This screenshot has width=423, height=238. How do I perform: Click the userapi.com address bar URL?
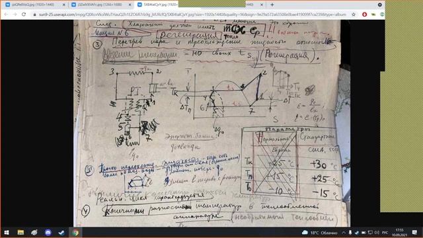pyautogui.click(x=192, y=15)
